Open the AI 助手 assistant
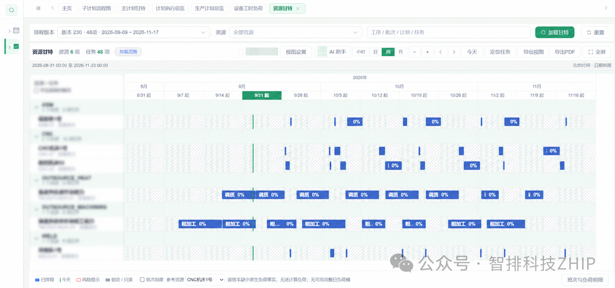The width and height of the screenshot is (615, 288). pyautogui.click(x=333, y=52)
